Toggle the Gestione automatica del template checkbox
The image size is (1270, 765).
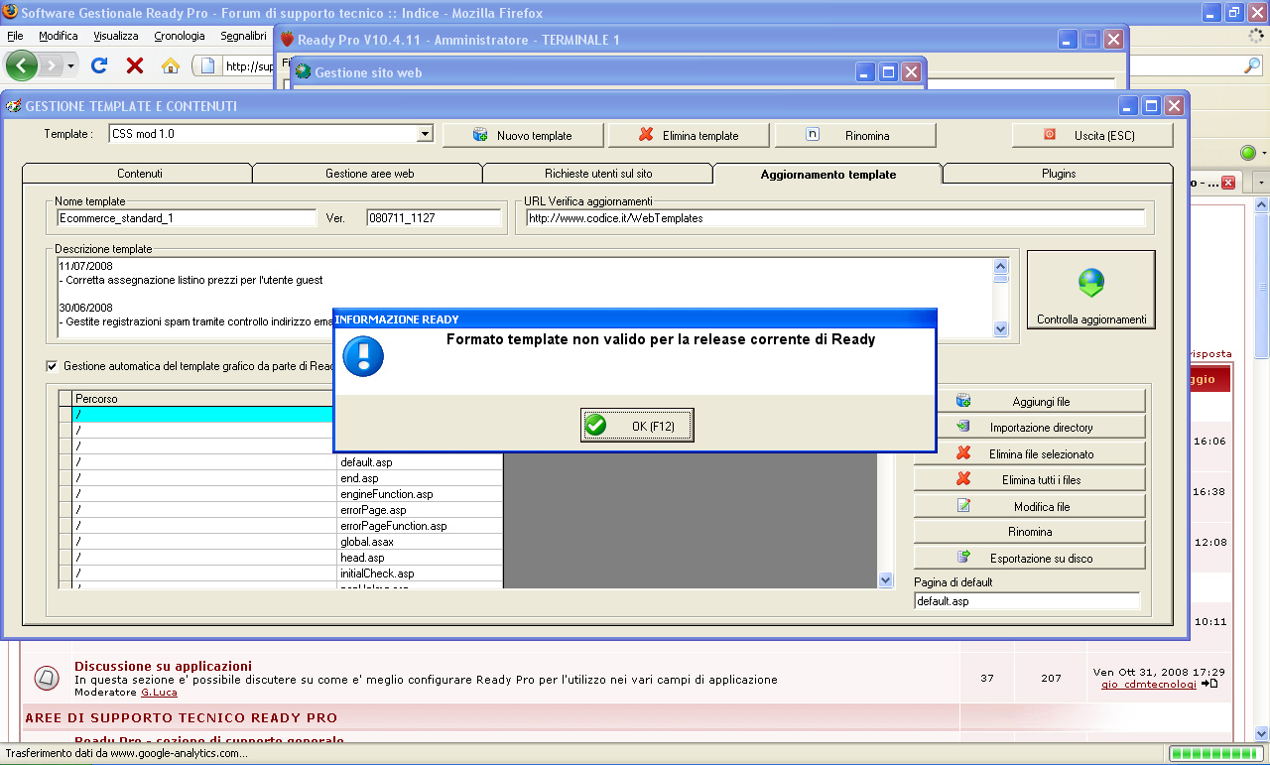pyautogui.click(x=53, y=366)
